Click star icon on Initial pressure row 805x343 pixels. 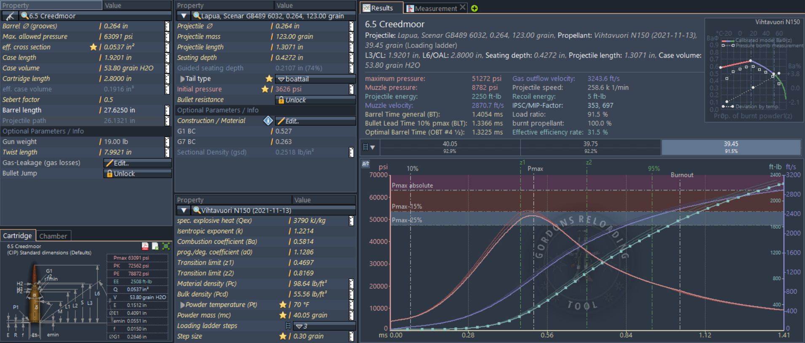pyautogui.click(x=265, y=89)
